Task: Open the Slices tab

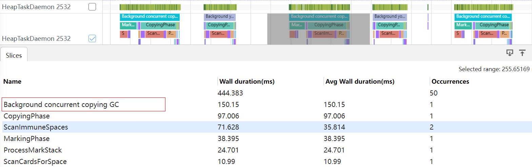Action: [x=14, y=55]
